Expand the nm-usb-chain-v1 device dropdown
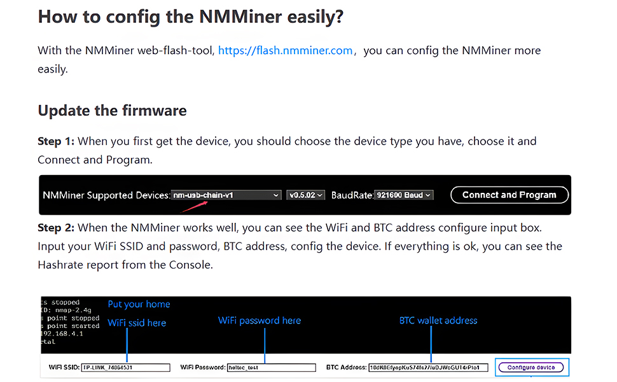 [226, 195]
